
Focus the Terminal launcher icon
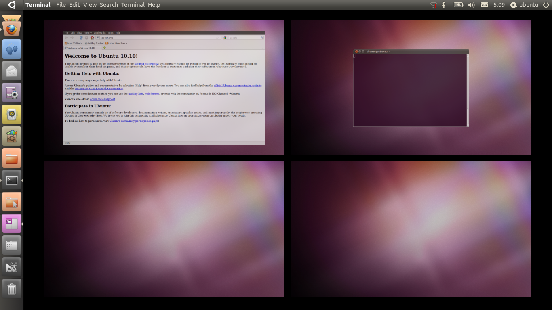click(x=12, y=180)
